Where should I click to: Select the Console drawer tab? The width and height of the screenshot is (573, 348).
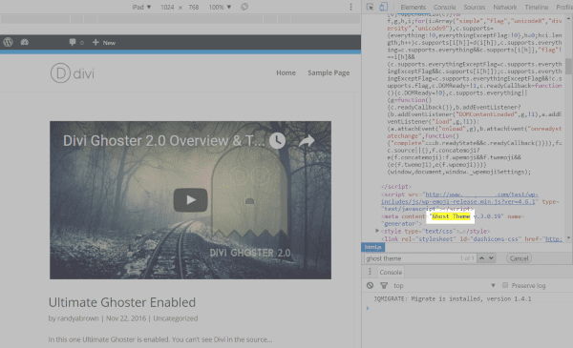(x=391, y=272)
